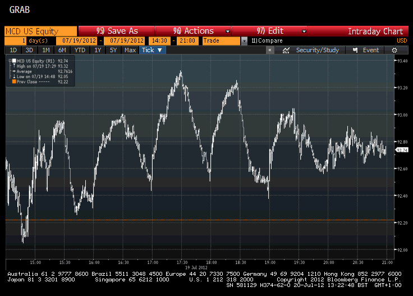The height and width of the screenshot is (296, 413).
Task: Open the Trade type dropdown arrow
Action: [245, 41]
